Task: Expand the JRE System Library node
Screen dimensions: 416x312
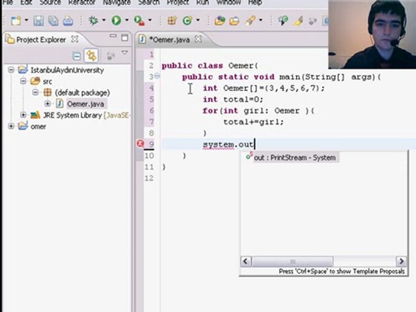Action: 23,115
